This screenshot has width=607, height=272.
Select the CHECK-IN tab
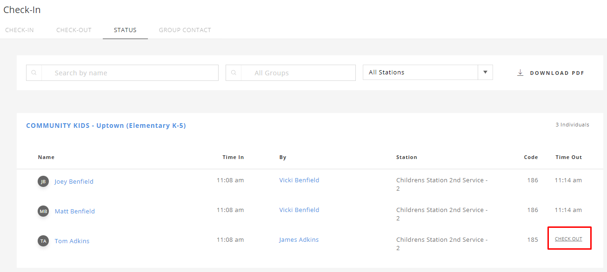(19, 29)
